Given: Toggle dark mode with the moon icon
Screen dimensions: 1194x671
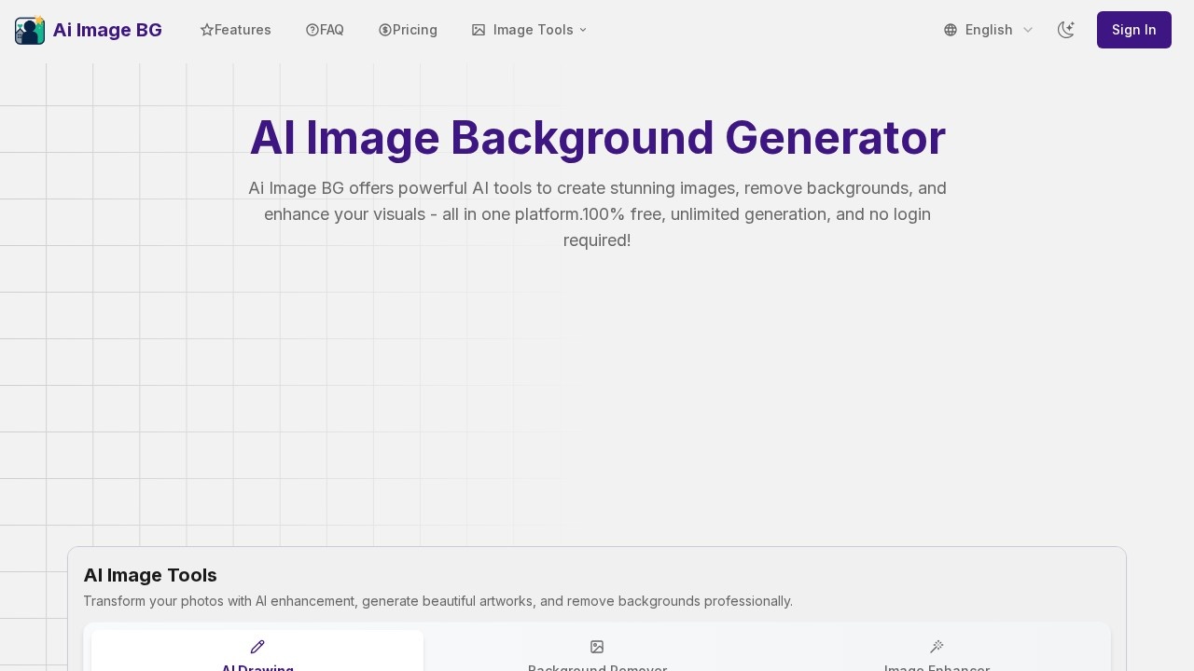Looking at the screenshot, I should click(x=1066, y=30).
